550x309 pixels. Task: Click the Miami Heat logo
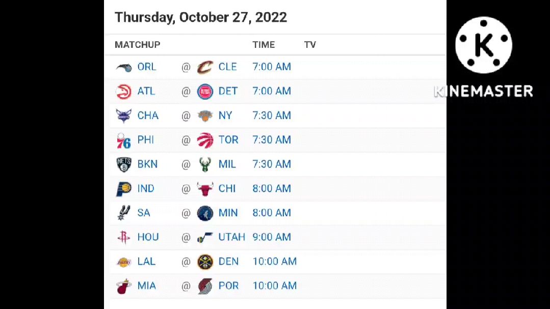tap(124, 286)
